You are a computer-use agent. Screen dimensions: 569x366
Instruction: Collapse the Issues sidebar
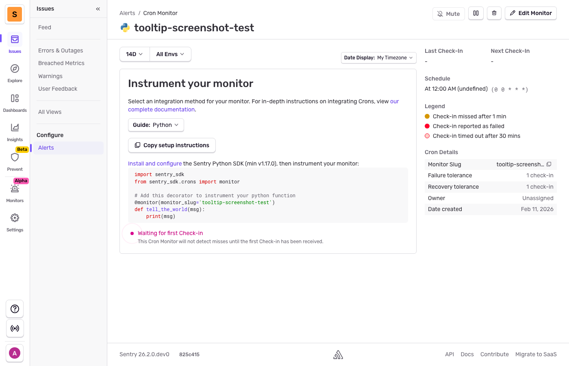(98, 9)
